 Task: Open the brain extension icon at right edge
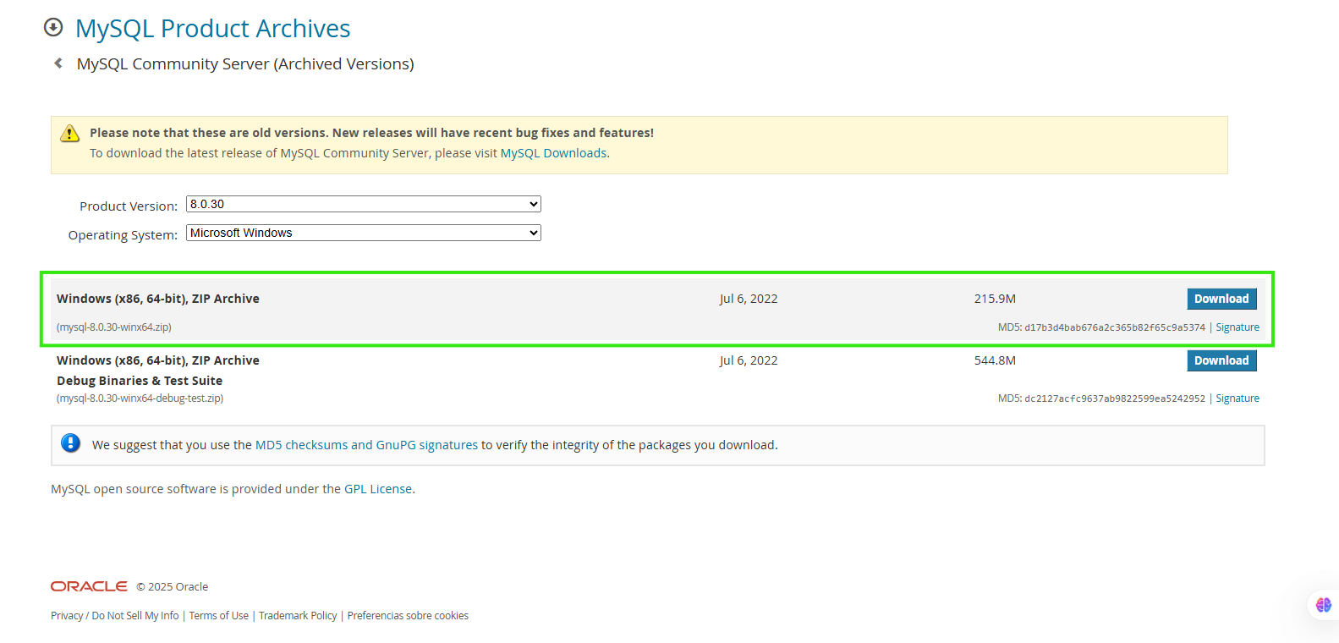pos(1323,605)
